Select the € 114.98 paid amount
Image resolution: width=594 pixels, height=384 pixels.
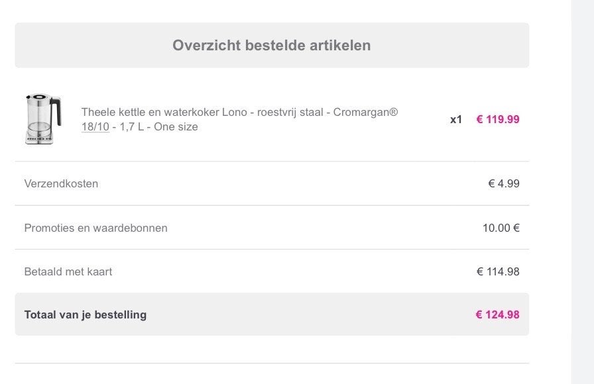pyautogui.click(x=498, y=271)
